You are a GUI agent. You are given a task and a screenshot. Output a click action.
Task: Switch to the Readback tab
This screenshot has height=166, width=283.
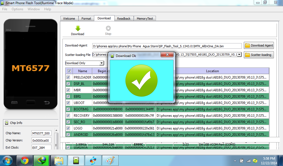coord(124,19)
